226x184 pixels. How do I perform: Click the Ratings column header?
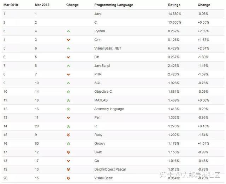coord(174,5)
